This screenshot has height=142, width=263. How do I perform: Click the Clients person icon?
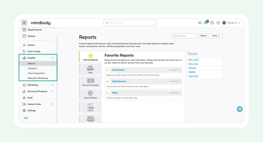(24, 45)
